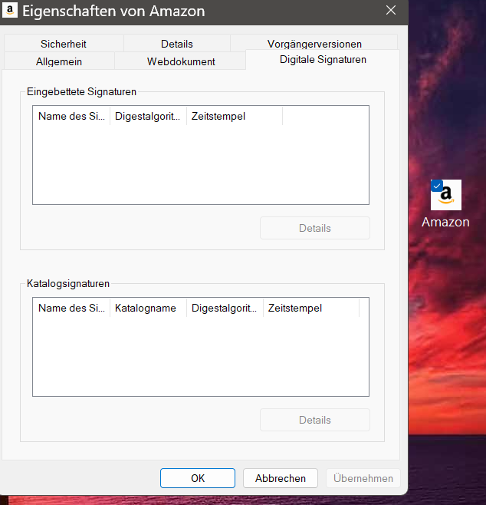The image size is (486, 505).
Task: Click the Übernehmen button
Action: pyautogui.click(x=363, y=478)
